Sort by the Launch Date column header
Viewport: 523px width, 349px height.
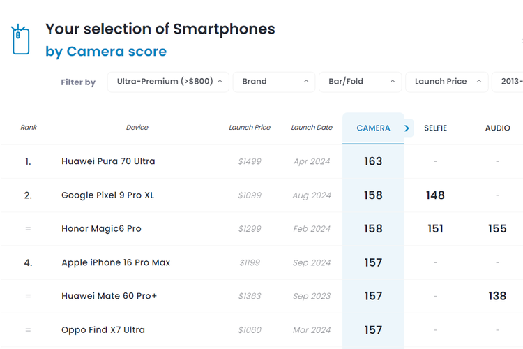click(312, 128)
